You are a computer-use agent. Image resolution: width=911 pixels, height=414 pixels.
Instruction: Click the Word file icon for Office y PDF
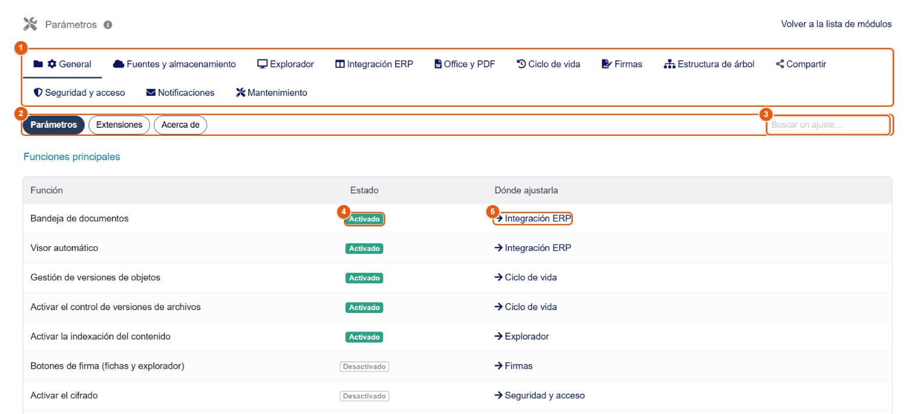(438, 64)
